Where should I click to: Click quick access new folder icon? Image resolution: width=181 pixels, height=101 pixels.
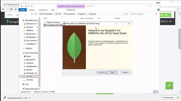29,6
